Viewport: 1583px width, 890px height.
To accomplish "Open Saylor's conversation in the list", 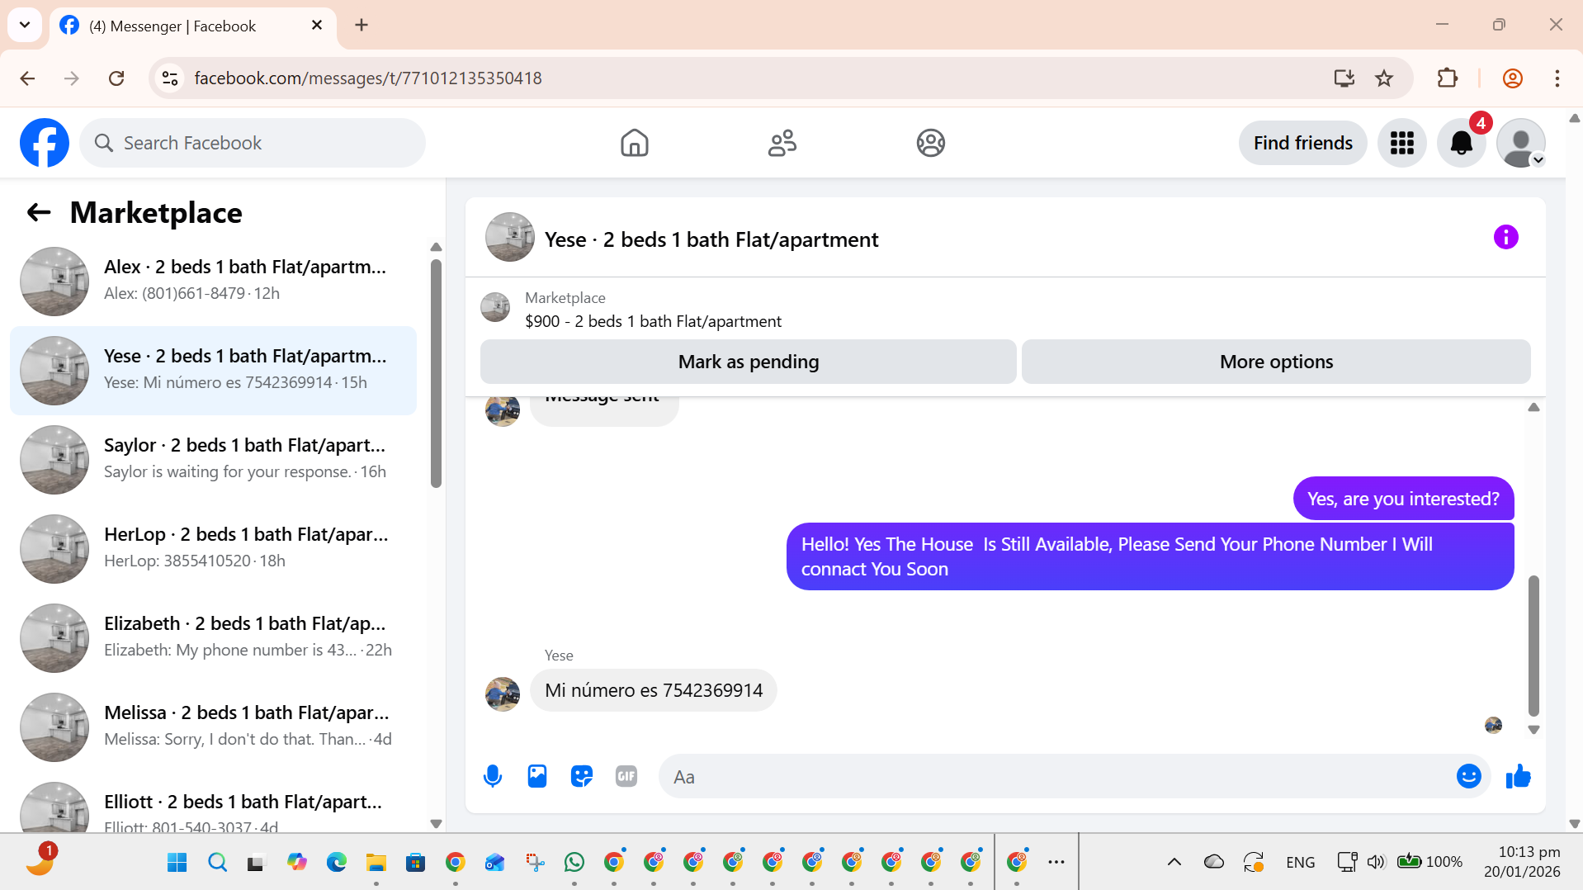I will click(213, 459).
